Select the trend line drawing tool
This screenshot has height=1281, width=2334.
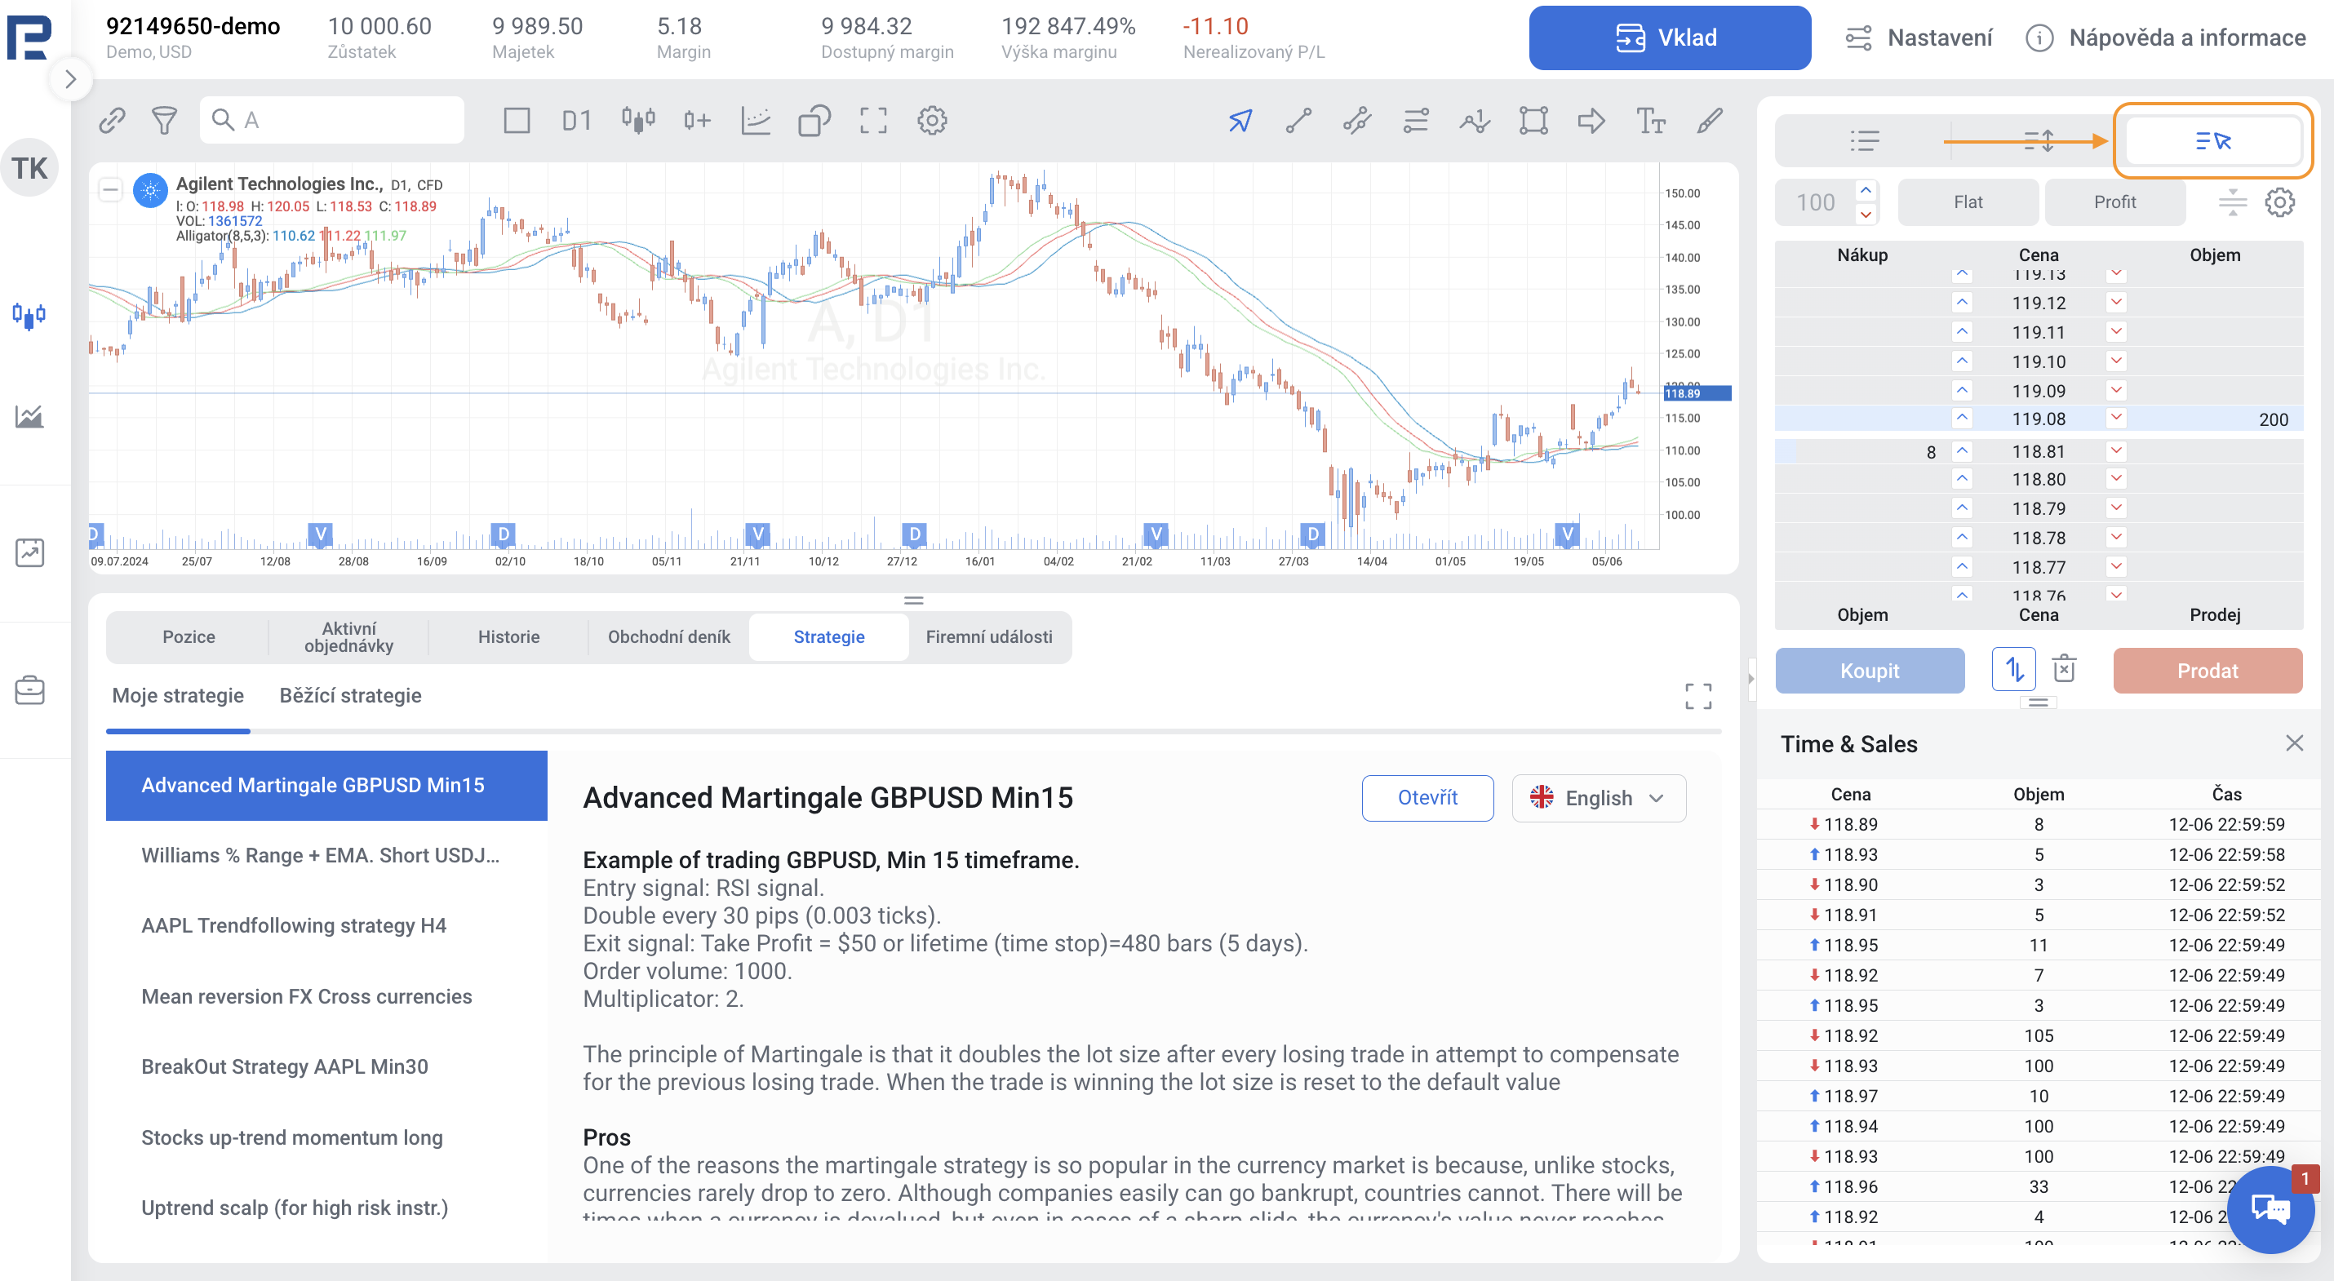tap(1298, 121)
